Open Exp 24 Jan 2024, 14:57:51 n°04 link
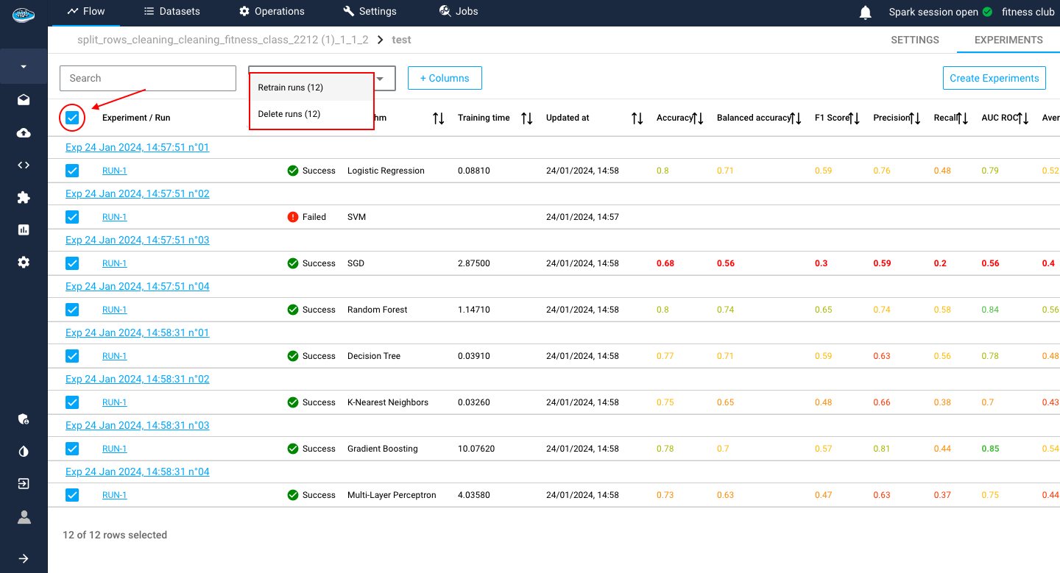The width and height of the screenshot is (1060, 573). [x=138, y=286]
